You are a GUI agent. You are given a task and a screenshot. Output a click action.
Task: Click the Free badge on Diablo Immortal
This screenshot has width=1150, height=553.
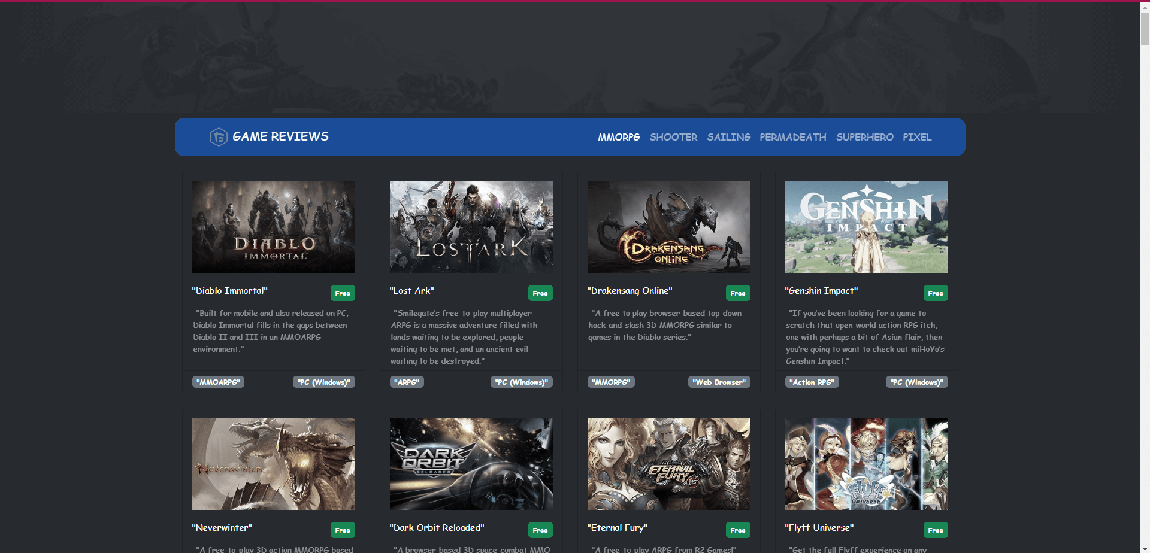tap(343, 293)
